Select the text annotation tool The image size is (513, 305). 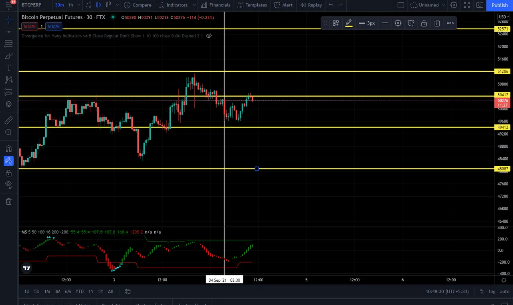(x=9, y=68)
